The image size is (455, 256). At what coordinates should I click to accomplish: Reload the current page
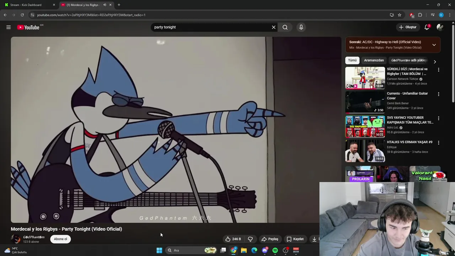pyautogui.click(x=22, y=15)
